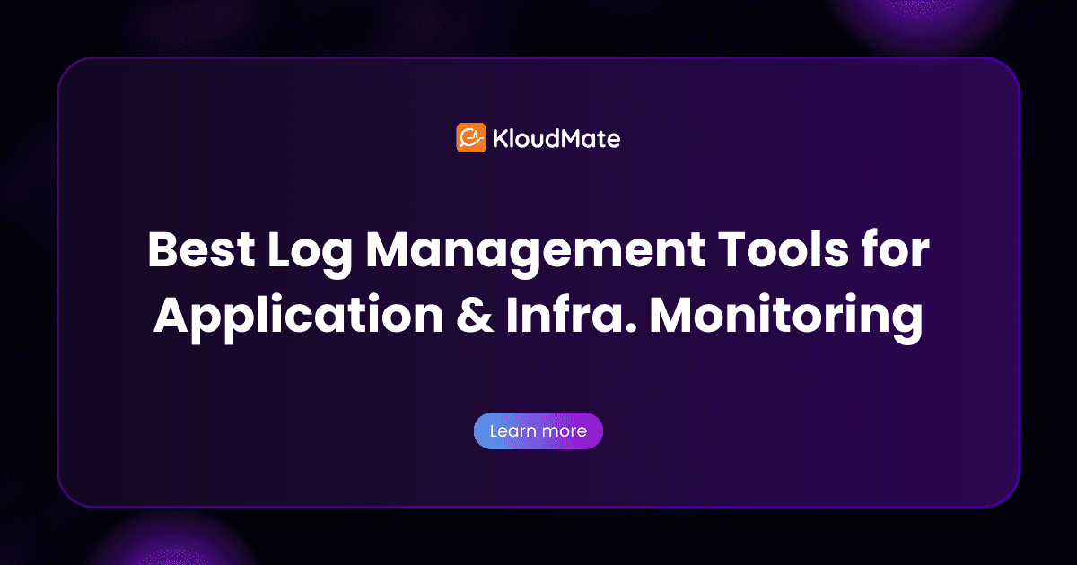Click the KloudMate brand name text
The width and height of the screenshot is (1077, 565).
(556, 139)
